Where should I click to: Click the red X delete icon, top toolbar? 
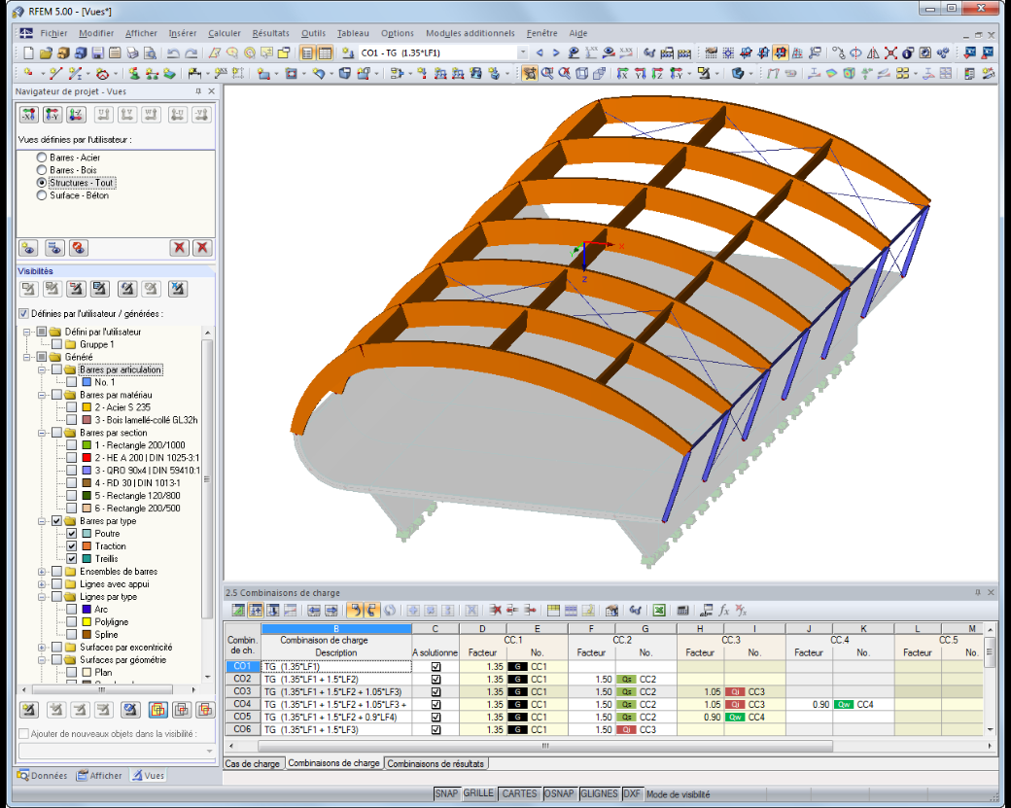pyautogui.click(x=890, y=53)
